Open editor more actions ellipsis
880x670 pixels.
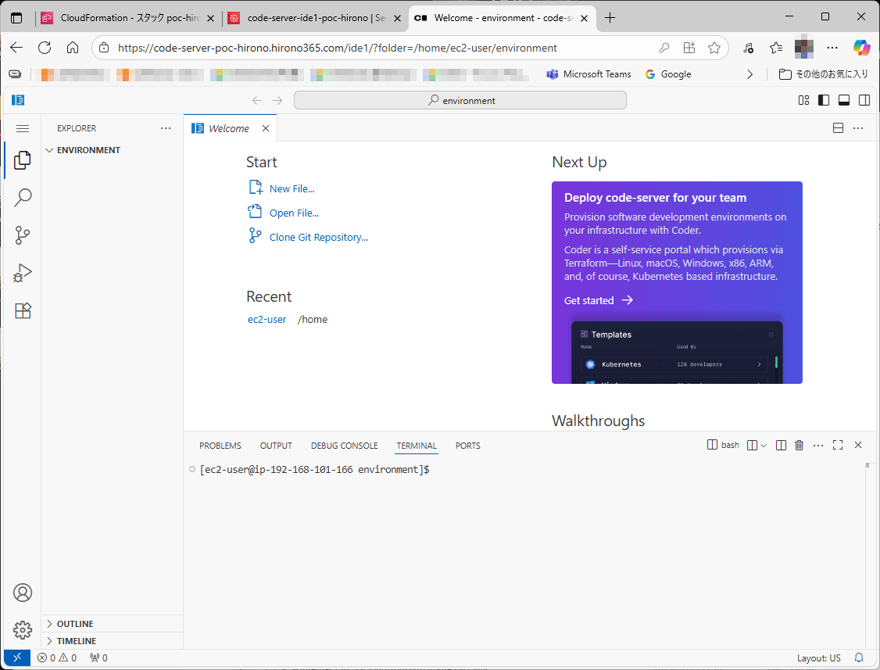pos(858,128)
